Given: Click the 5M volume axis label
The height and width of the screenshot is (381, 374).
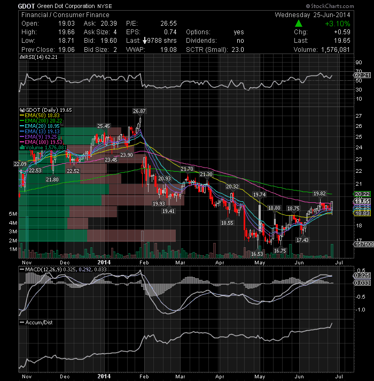Looking at the screenshot, I should click(x=13, y=214).
